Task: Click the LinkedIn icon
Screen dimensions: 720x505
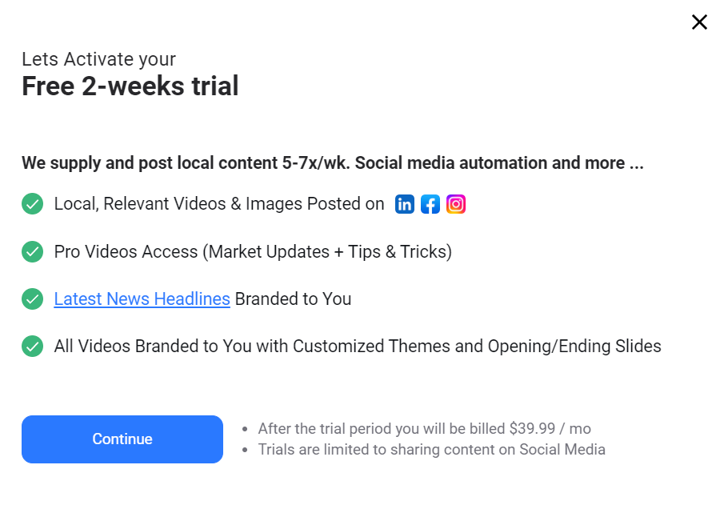Action: [405, 204]
